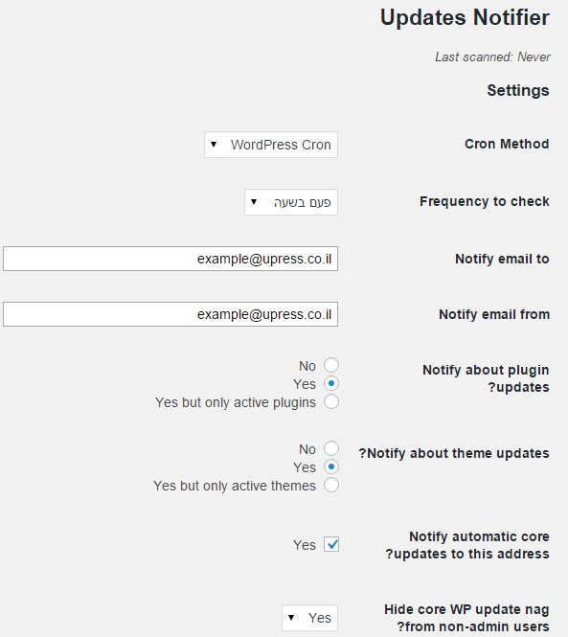Select Yes for plugin update notifications
The image size is (568, 637).
click(x=331, y=383)
